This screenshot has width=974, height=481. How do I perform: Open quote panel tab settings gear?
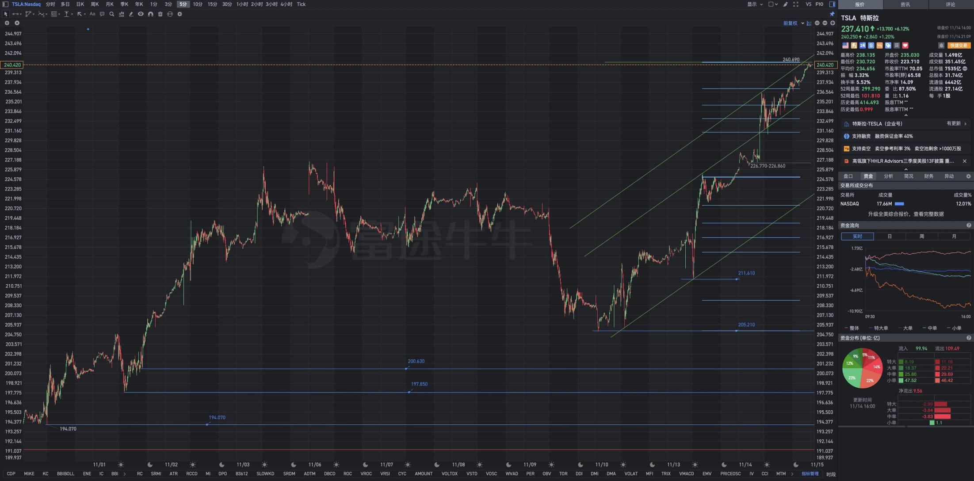pos(968,176)
